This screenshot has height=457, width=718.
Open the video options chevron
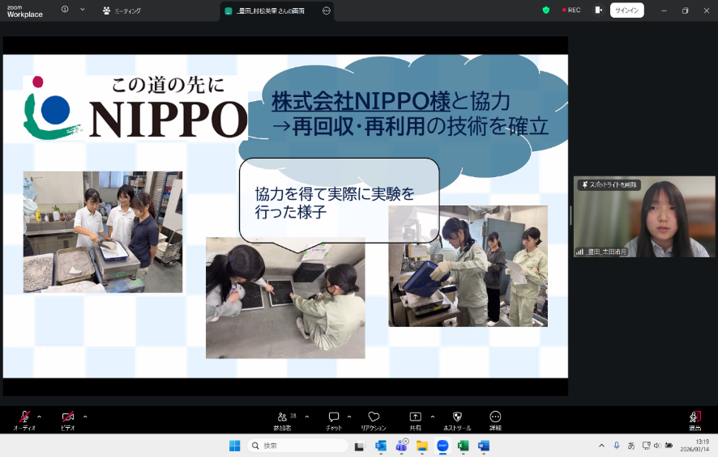(x=85, y=417)
